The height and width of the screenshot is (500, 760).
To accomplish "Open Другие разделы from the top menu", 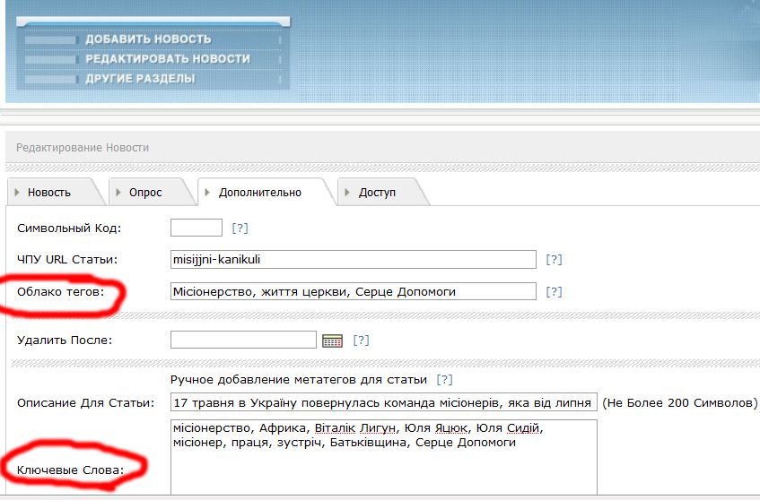I will [140, 79].
